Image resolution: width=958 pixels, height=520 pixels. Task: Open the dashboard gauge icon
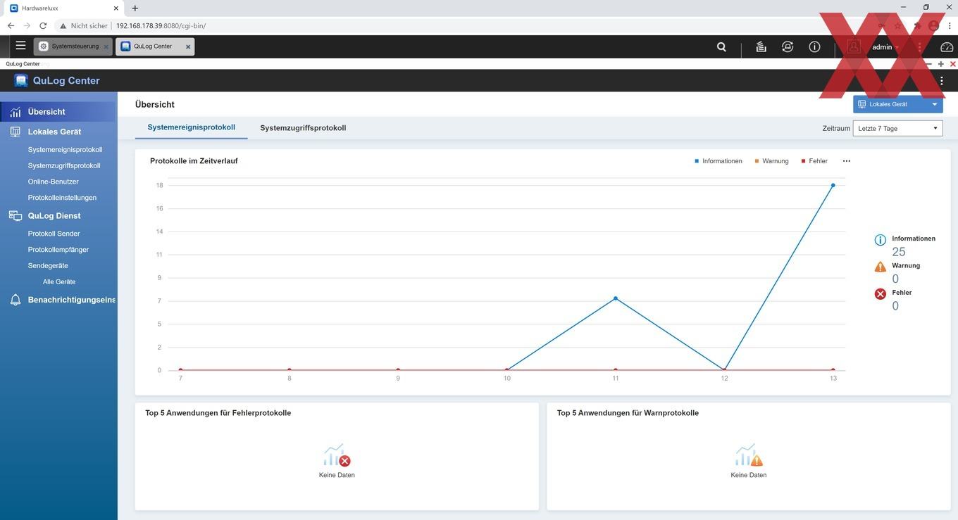tap(947, 47)
